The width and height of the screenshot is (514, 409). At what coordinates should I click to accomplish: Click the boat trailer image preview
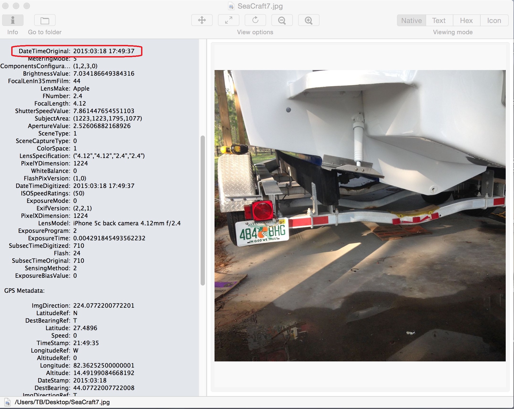tap(360, 216)
